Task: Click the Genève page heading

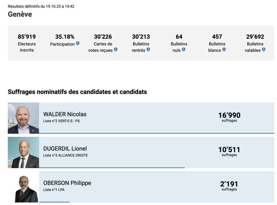Action: point(20,14)
